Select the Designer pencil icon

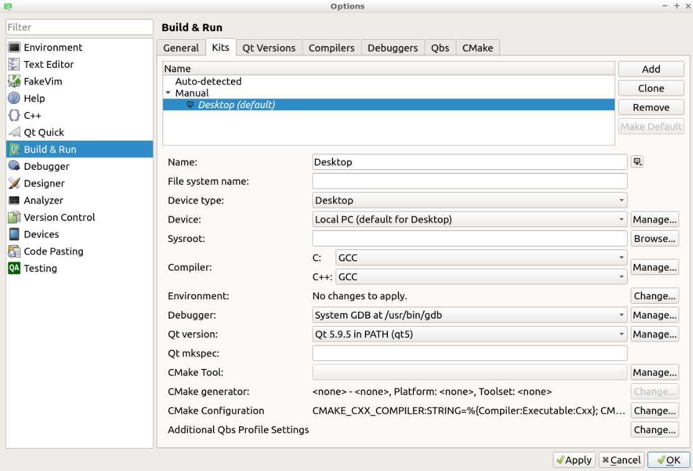point(14,183)
